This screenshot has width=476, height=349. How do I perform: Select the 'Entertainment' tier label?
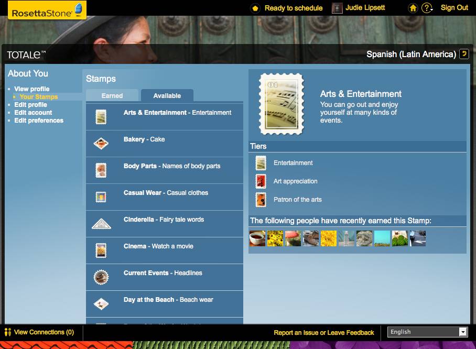[293, 163]
